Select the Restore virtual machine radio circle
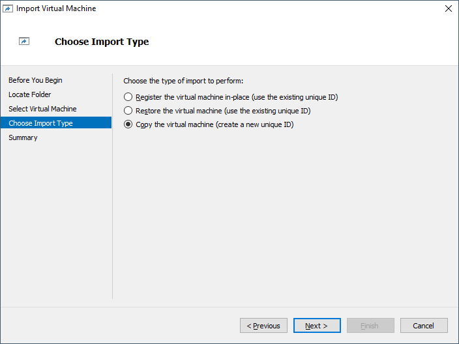Image resolution: width=459 pixels, height=344 pixels. coord(128,111)
